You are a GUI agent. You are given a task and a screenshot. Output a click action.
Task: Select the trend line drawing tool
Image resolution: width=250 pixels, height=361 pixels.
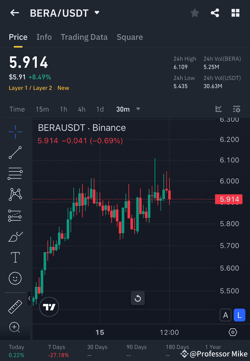pos(15,152)
